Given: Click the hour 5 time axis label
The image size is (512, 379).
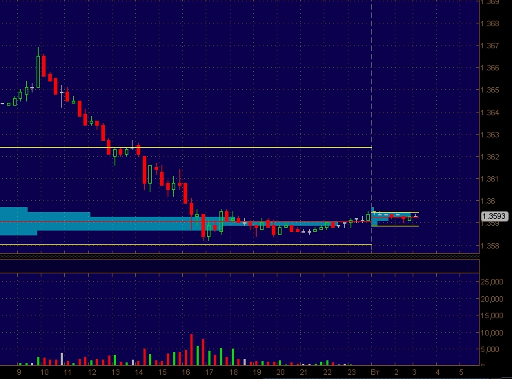Looking at the screenshot, I should click(461, 372).
